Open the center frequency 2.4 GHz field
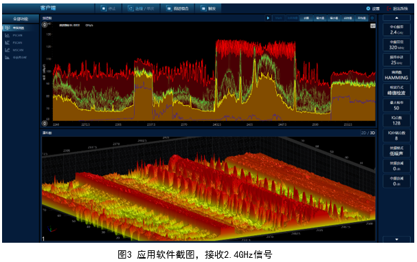 click(x=396, y=30)
